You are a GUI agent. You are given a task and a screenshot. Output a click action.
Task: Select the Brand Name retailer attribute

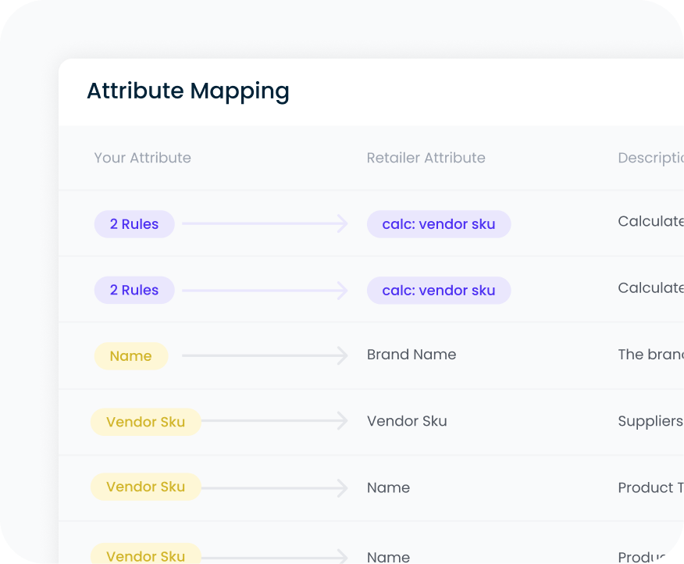(411, 355)
